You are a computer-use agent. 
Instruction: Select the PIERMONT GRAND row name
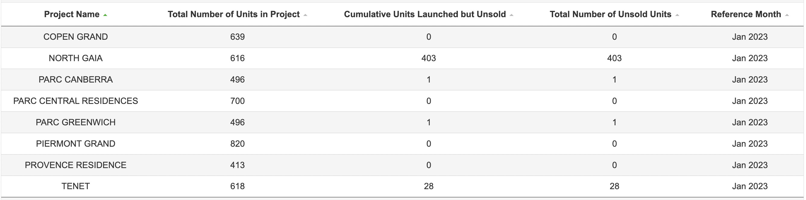pyautogui.click(x=75, y=144)
